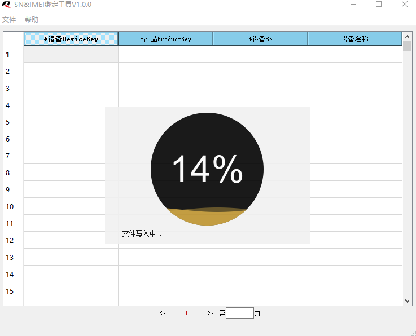Select row header 2
The image size is (416, 336).
[14, 71]
